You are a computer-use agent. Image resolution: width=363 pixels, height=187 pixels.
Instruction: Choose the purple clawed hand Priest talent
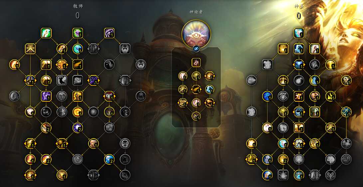(x=109, y=33)
